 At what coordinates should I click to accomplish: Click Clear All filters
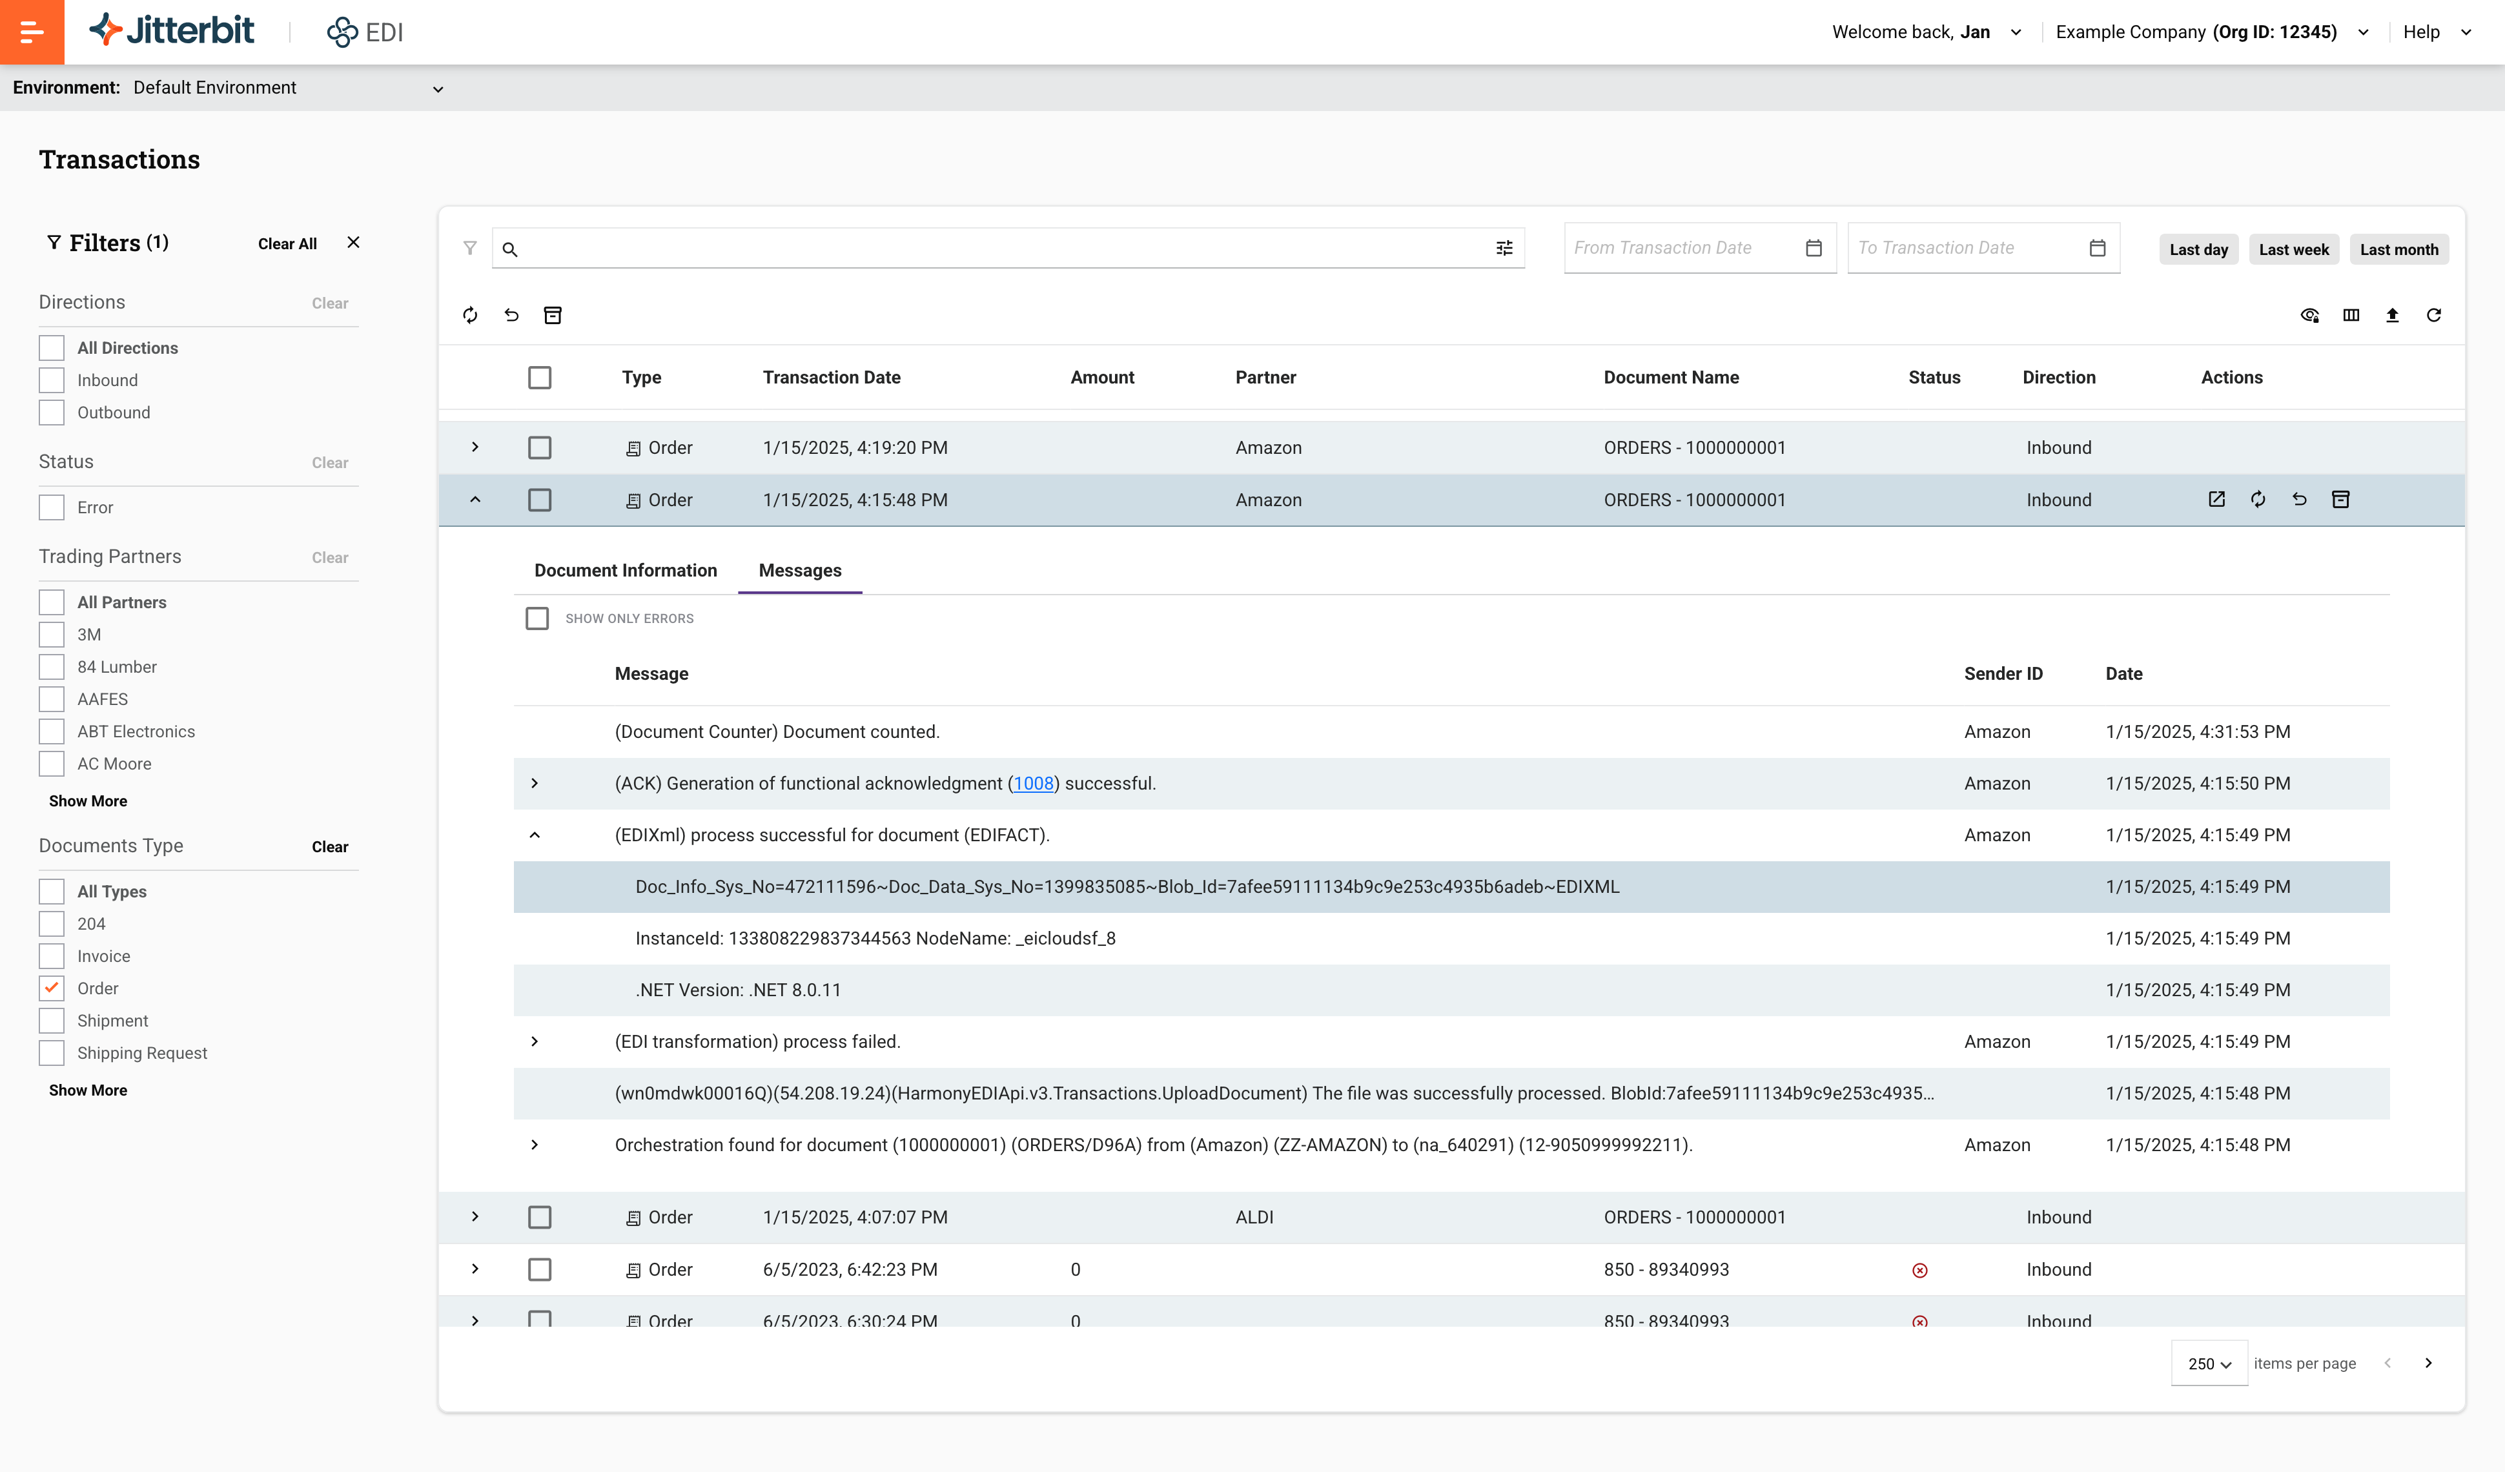click(x=287, y=243)
